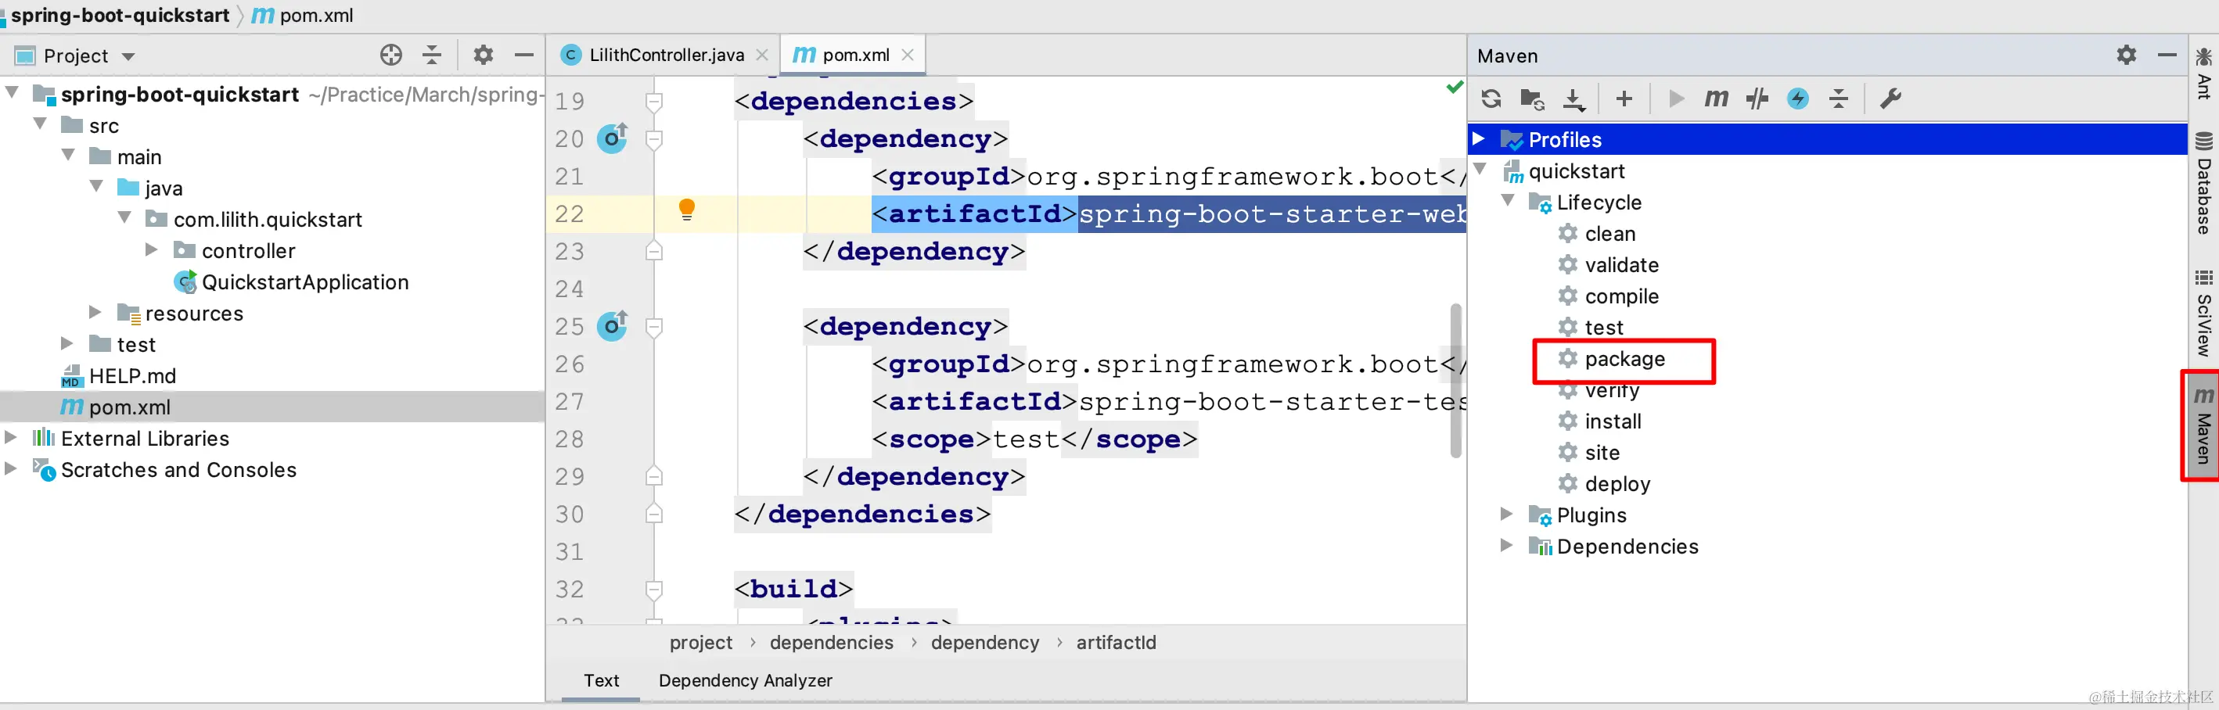Switch to the Text tab
Screen dimensions: 2219x710
pos(601,681)
